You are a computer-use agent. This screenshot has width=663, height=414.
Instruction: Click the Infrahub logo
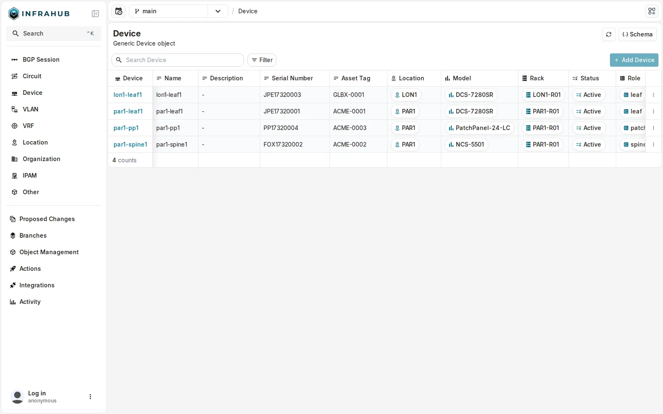[39, 14]
